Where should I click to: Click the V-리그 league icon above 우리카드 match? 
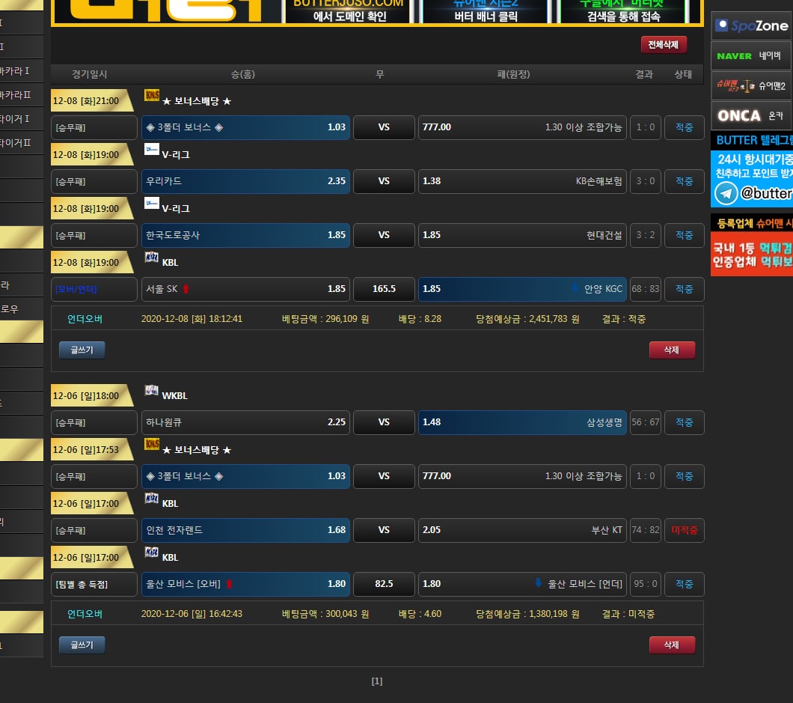point(151,150)
